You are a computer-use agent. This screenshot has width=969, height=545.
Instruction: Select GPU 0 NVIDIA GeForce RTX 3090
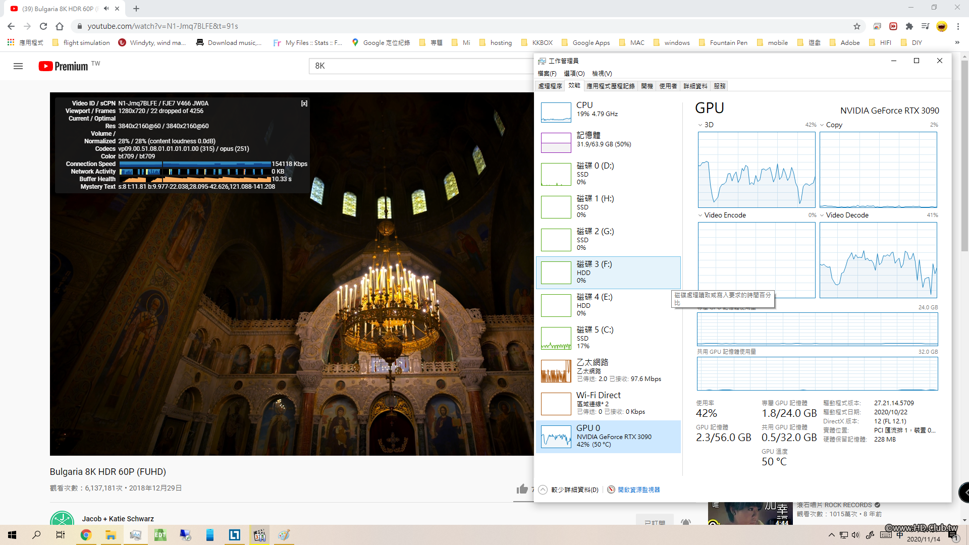(608, 437)
